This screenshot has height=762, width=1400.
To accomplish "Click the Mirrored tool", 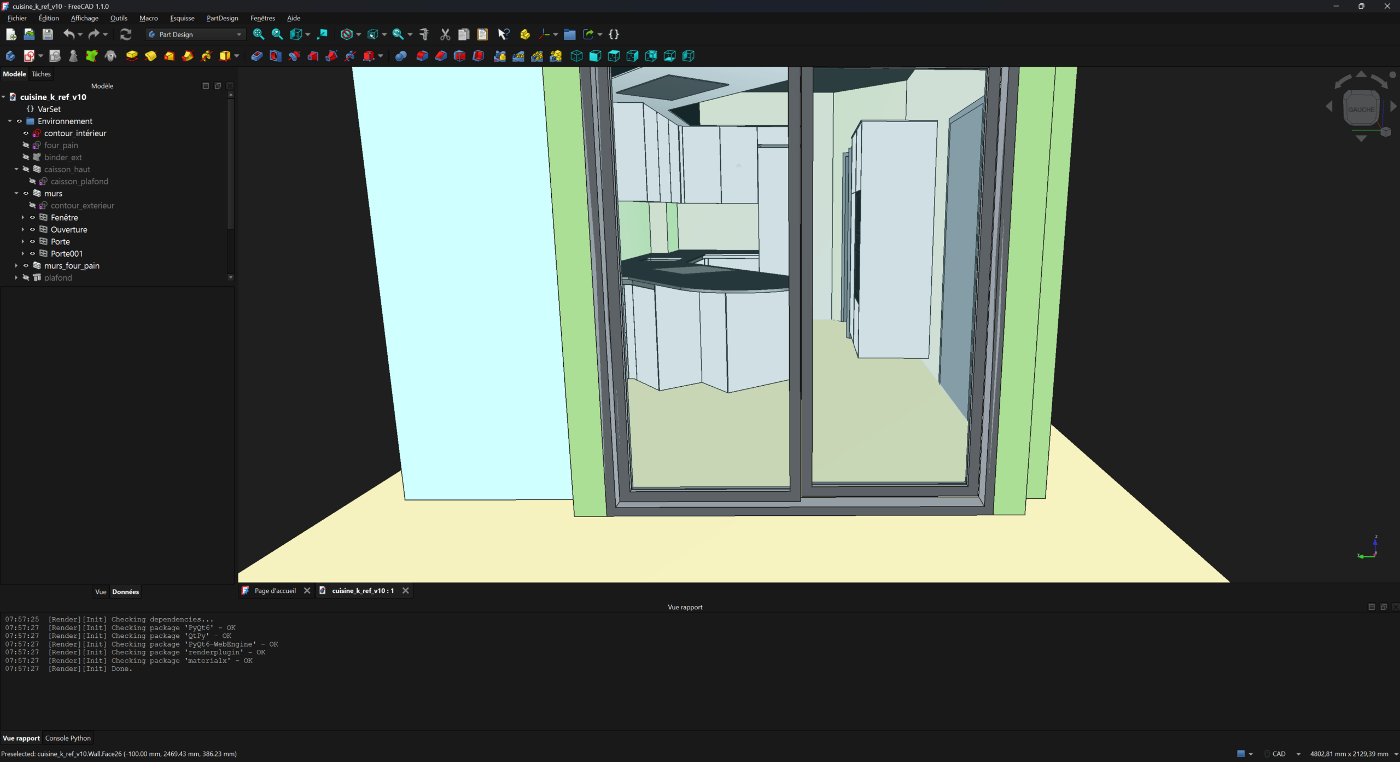I will (499, 56).
